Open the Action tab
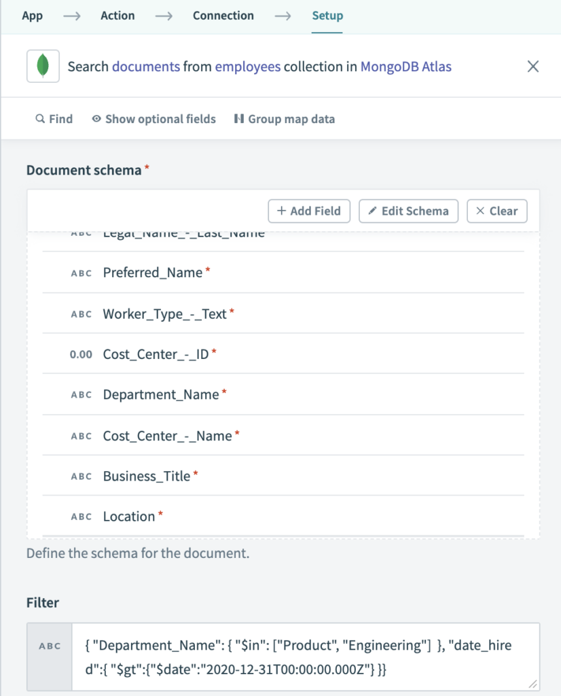561x696 pixels. 117,15
